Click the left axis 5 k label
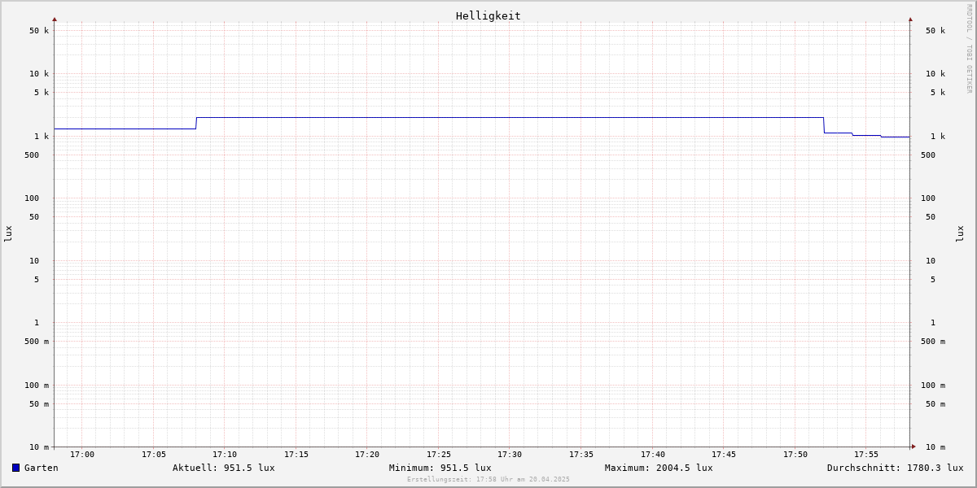Viewport: 977px width, 488px height. [x=42, y=93]
